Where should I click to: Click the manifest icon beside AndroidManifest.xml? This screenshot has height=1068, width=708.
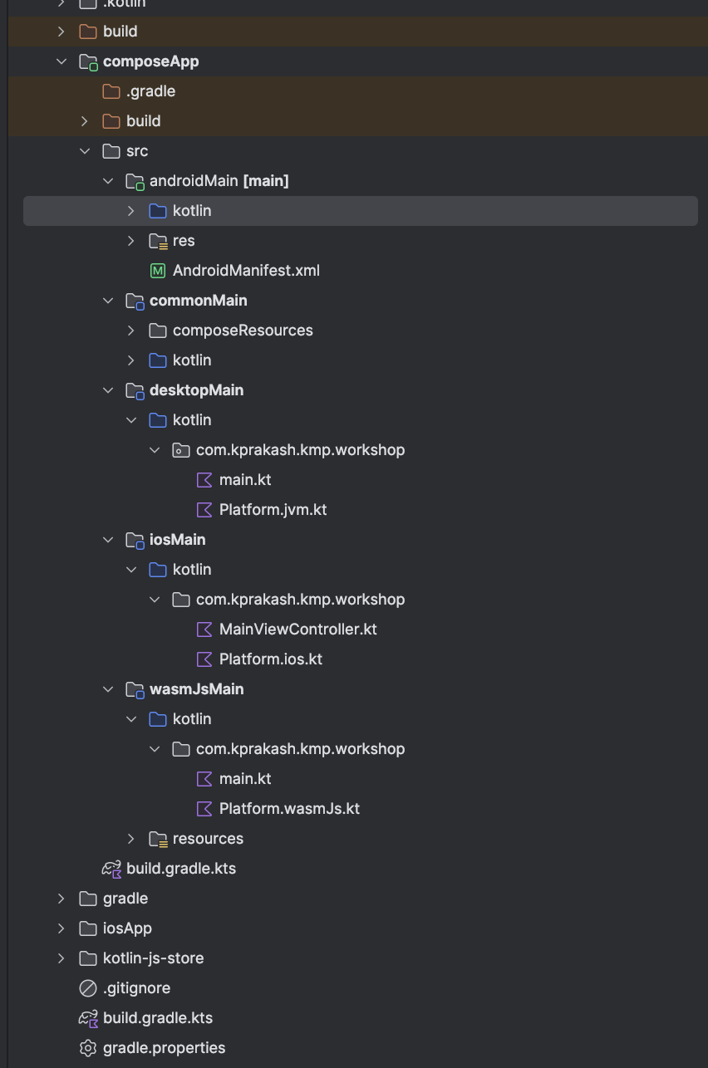coord(157,271)
